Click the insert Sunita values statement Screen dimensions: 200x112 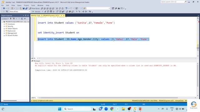(x=76, y=23)
